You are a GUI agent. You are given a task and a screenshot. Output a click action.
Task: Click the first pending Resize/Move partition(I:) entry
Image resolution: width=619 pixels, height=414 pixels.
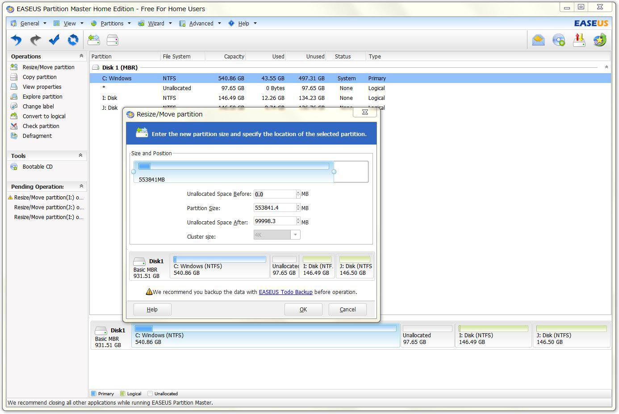click(x=49, y=198)
